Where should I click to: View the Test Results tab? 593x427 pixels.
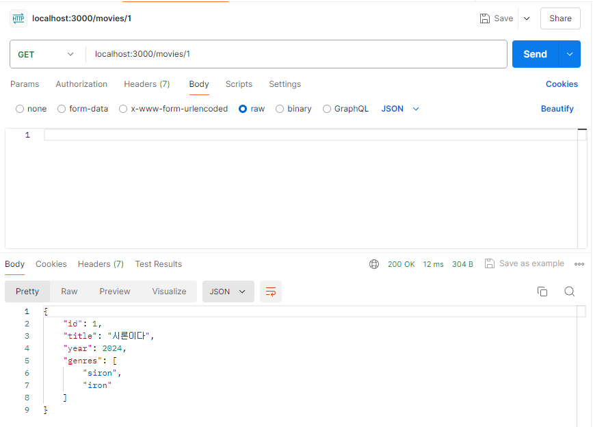(159, 264)
